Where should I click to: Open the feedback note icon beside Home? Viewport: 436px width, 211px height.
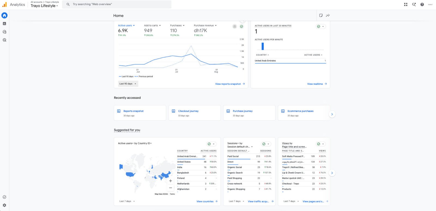coord(321,15)
